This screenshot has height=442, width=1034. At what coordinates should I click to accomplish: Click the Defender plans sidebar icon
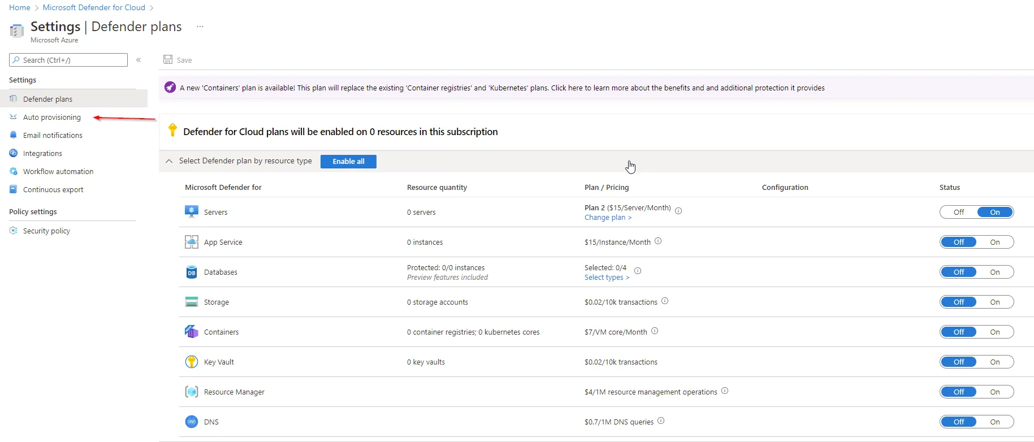click(14, 99)
